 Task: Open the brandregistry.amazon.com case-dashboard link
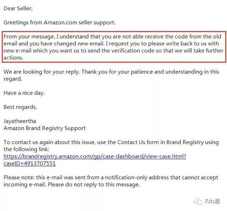(95, 156)
